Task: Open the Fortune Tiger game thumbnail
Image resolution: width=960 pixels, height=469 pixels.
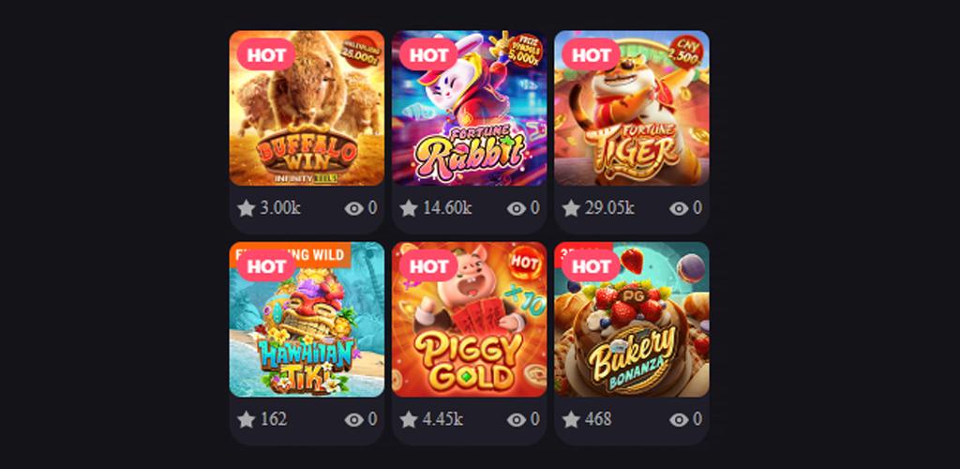Action: [x=632, y=108]
